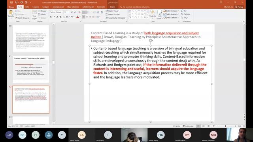
Task: Click Oturum Aç sign in link
Action: pos(228,7)
